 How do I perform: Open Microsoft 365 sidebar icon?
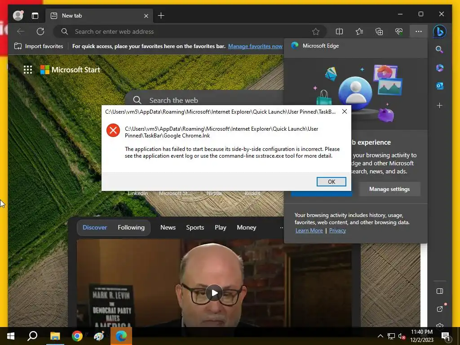click(439, 68)
